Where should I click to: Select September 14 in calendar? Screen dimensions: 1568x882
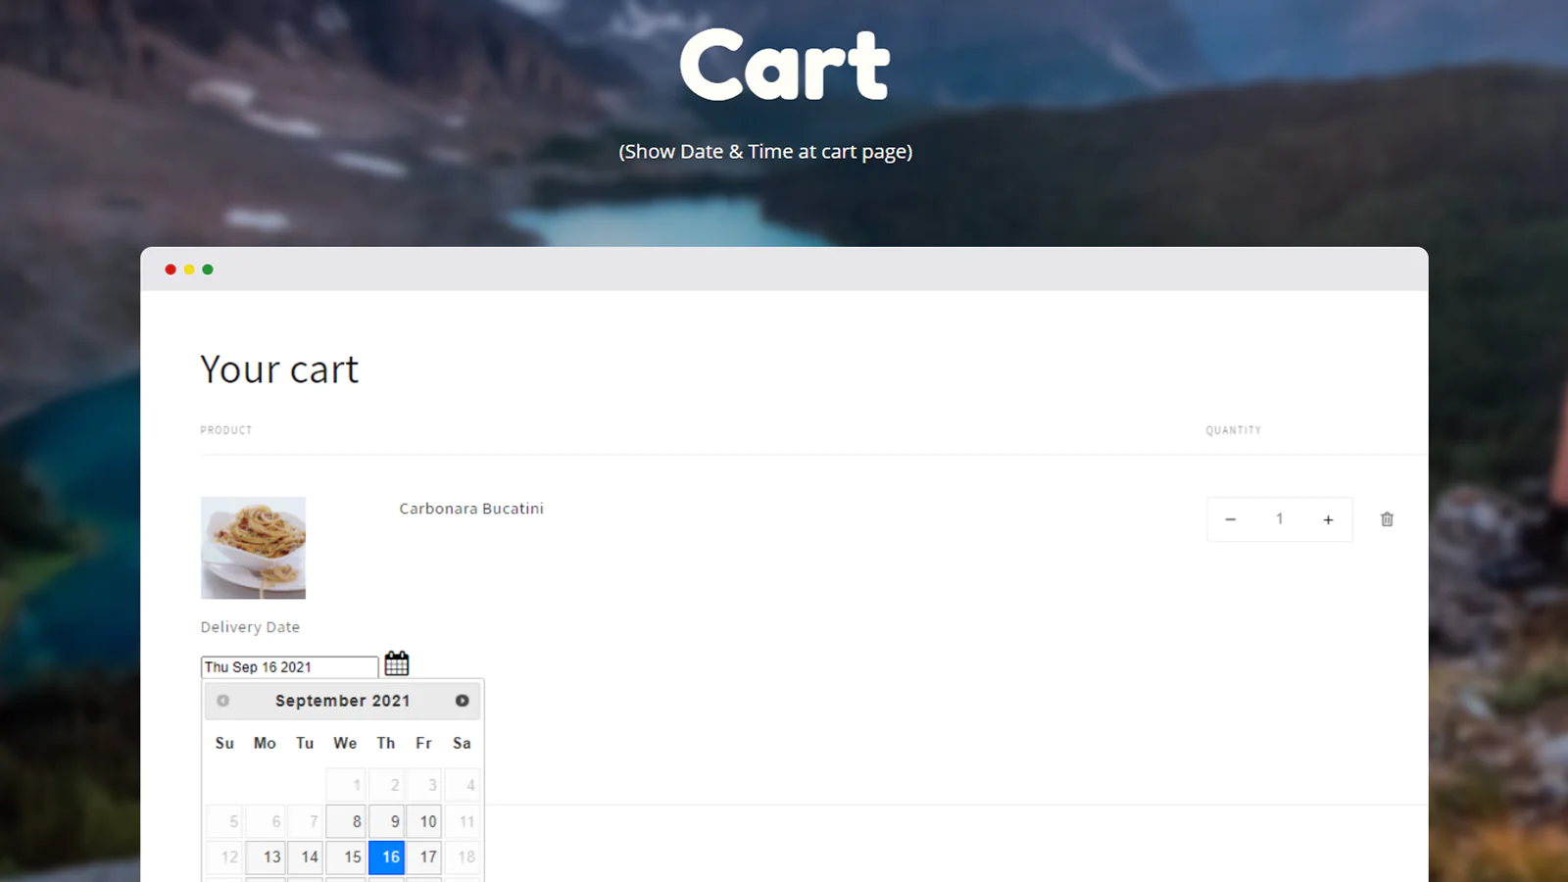pyautogui.click(x=305, y=857)
